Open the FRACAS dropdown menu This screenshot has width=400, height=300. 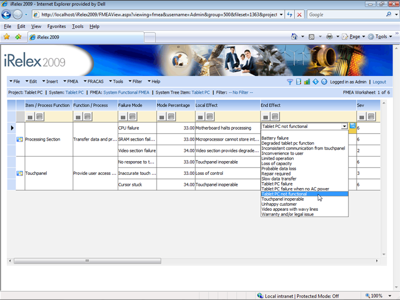pyautogui.click(x=94, y=82)
